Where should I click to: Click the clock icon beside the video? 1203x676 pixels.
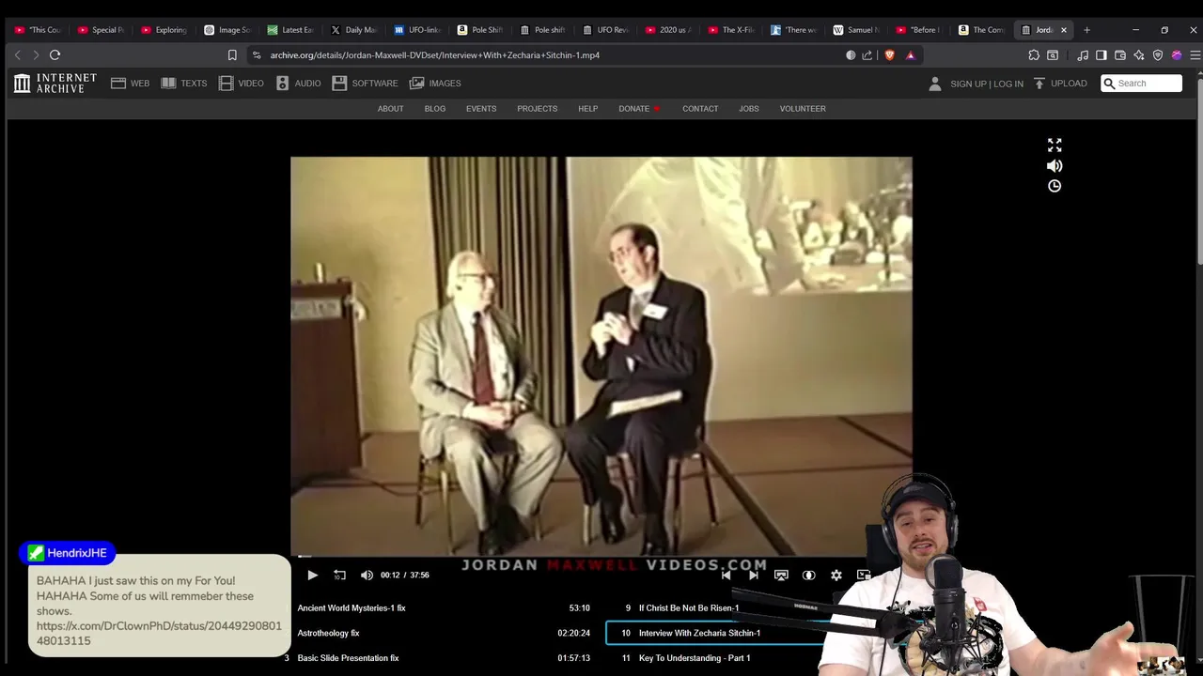click(x=1055, y=186)
